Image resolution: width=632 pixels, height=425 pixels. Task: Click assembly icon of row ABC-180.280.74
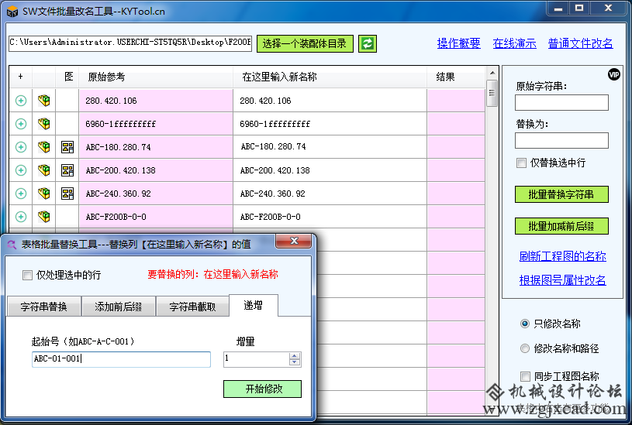tap(44, 147)
